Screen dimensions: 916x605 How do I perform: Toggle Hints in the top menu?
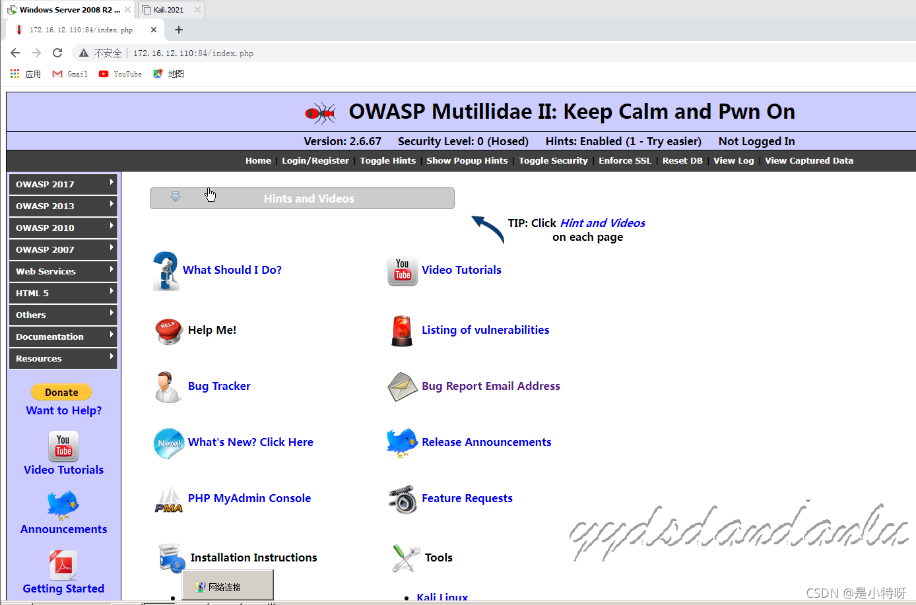[388, 160]
